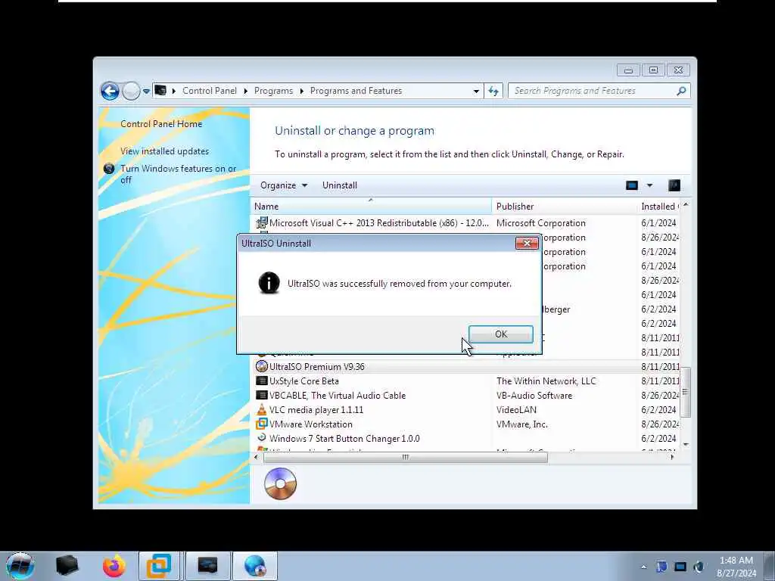Select Microsoft Visual C++ 2013 Redistributable row
Viewport: 775px width, 581px height.
465,223
